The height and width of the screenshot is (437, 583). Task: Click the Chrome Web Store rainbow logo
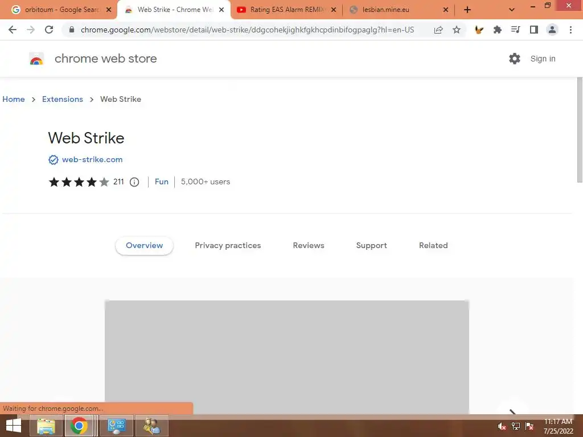tap(36, 59)
